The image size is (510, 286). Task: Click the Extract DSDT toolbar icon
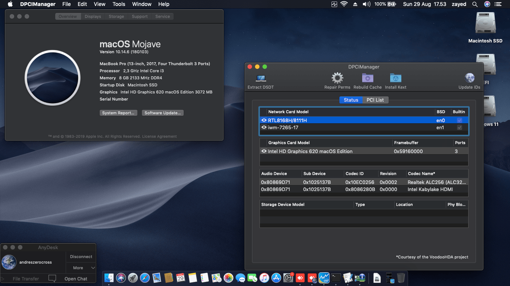coord(261,78)
